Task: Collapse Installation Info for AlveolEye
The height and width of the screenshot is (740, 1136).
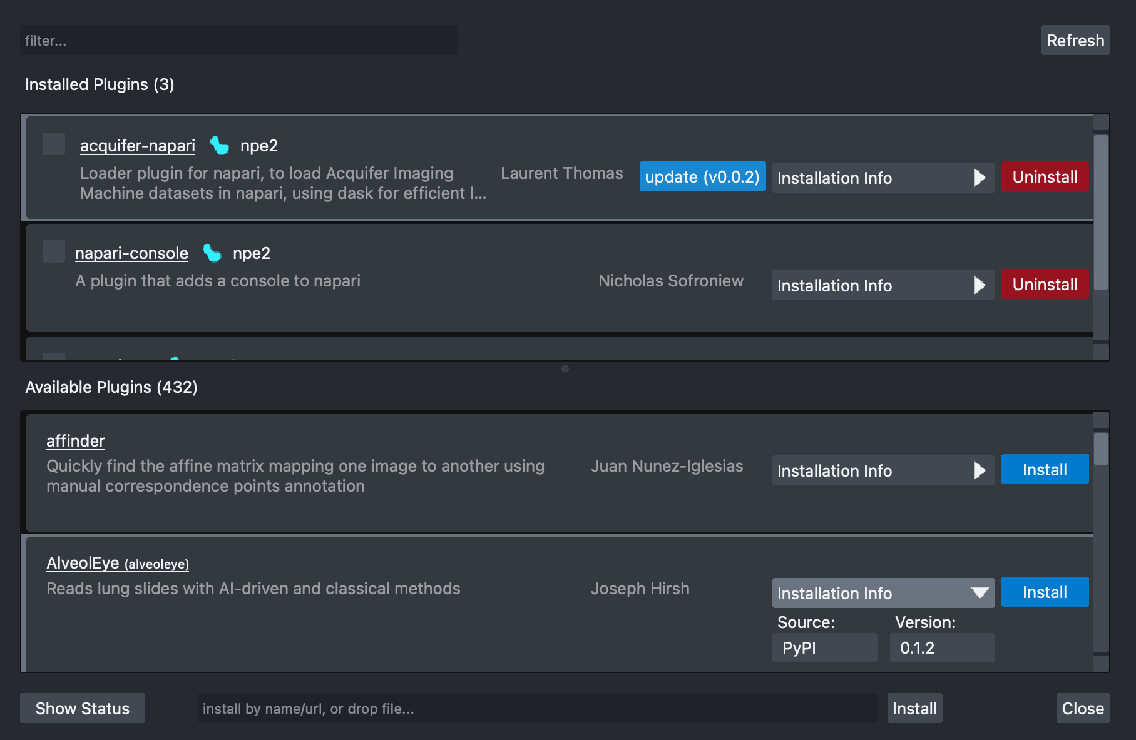Action: [x=883, y=593]
